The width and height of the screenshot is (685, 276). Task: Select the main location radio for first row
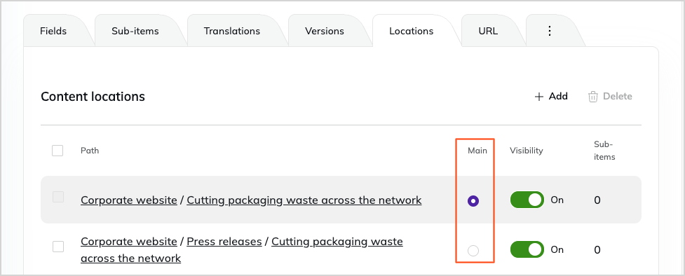pyautogui.click(x=473, y=201)
